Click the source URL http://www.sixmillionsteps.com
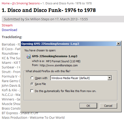This screenshot has width=124, height=120. (59, 65)
